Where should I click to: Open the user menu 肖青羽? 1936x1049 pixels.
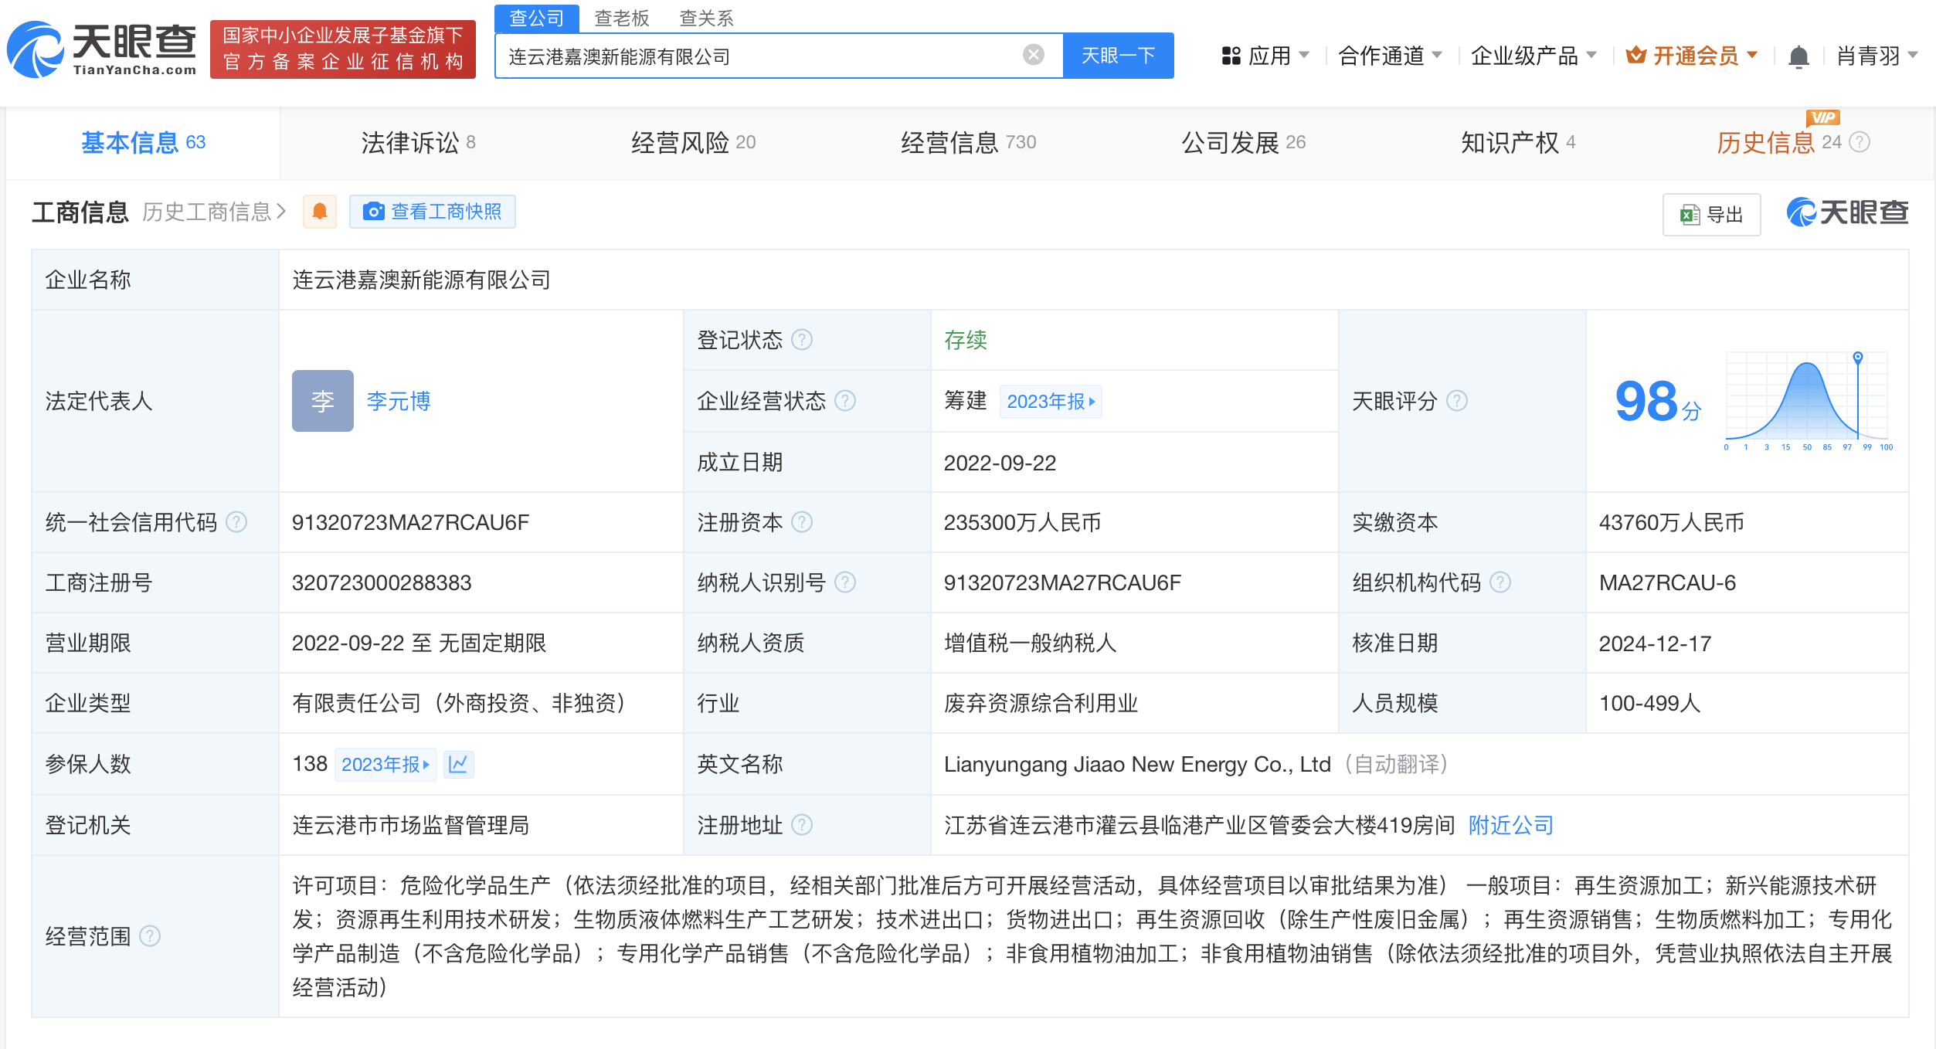tap(1877, 56)
